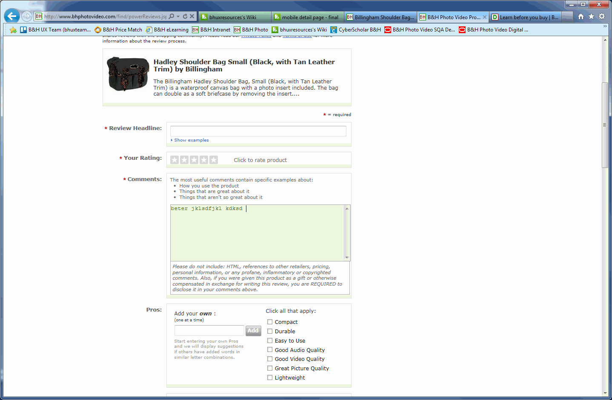
Task: Open B&H Photo bookmark
Action: click(251, 30)
